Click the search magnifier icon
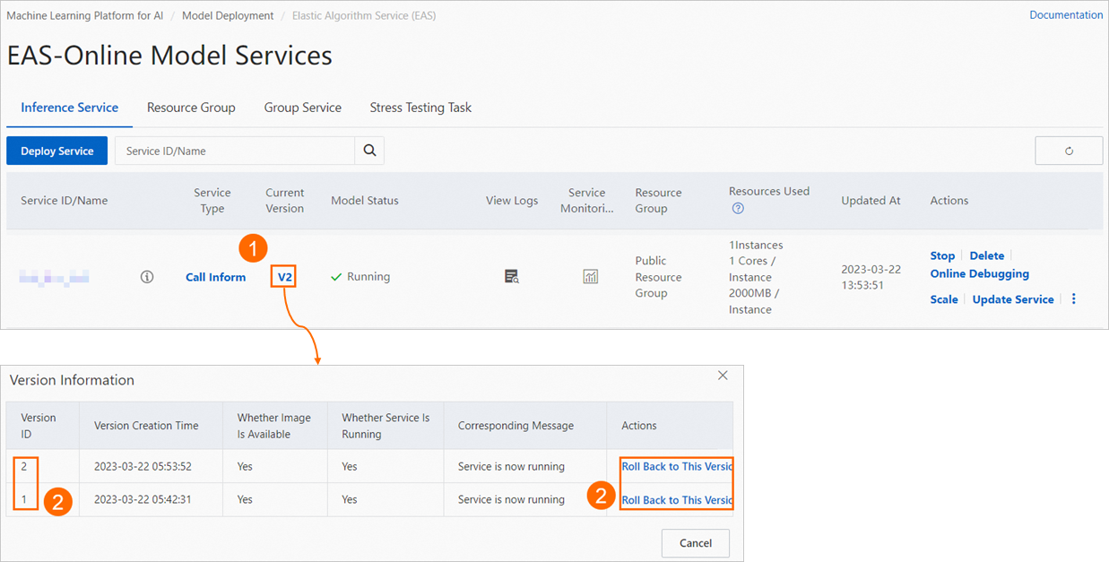This screenshot has width=1109, height=562. (369, 150)
